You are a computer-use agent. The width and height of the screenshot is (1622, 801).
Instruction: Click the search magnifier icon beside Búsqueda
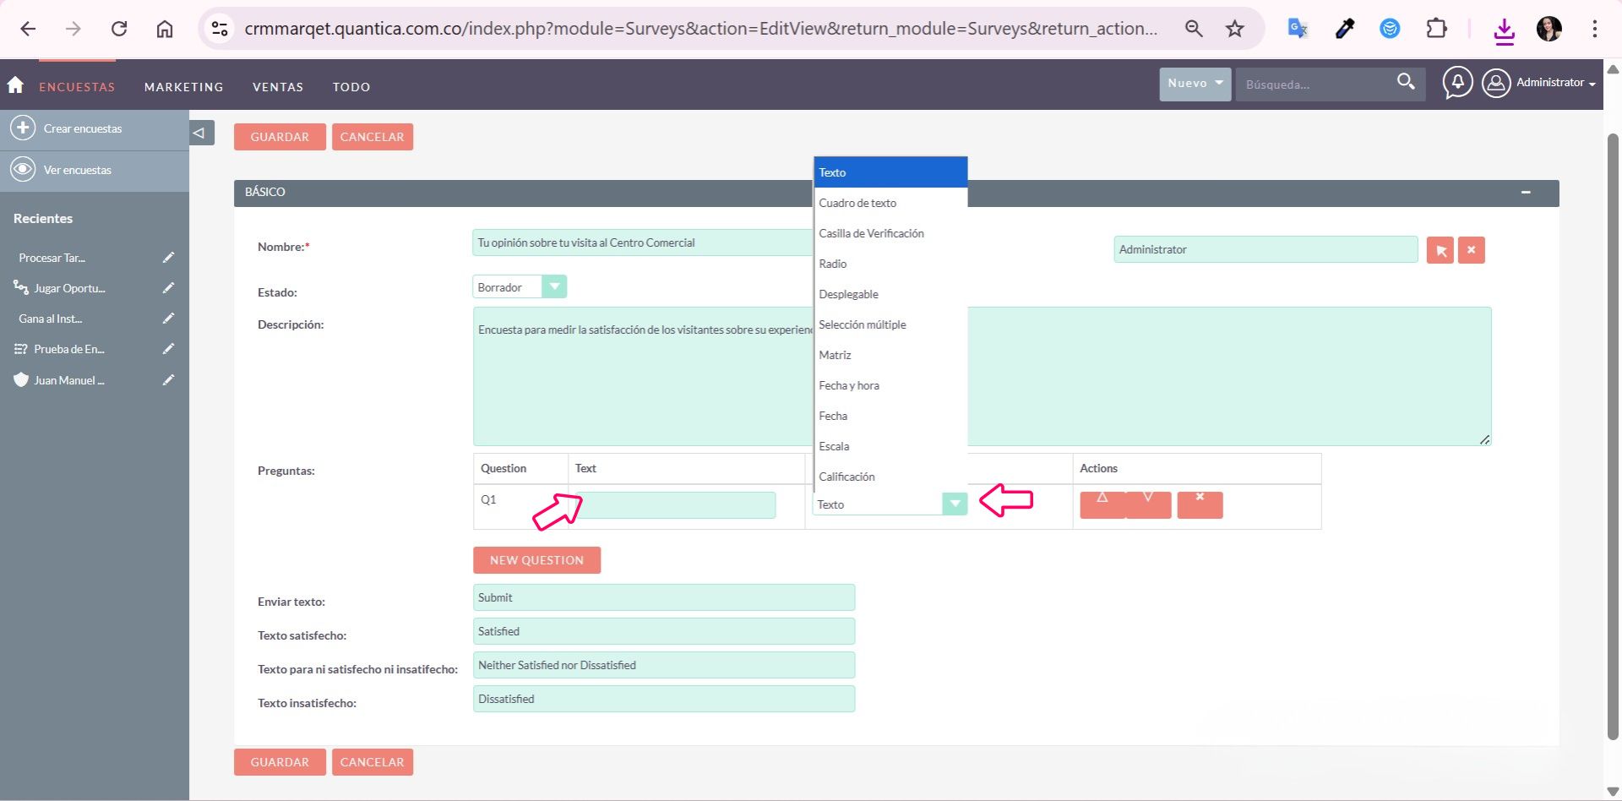pos(1406,82)
